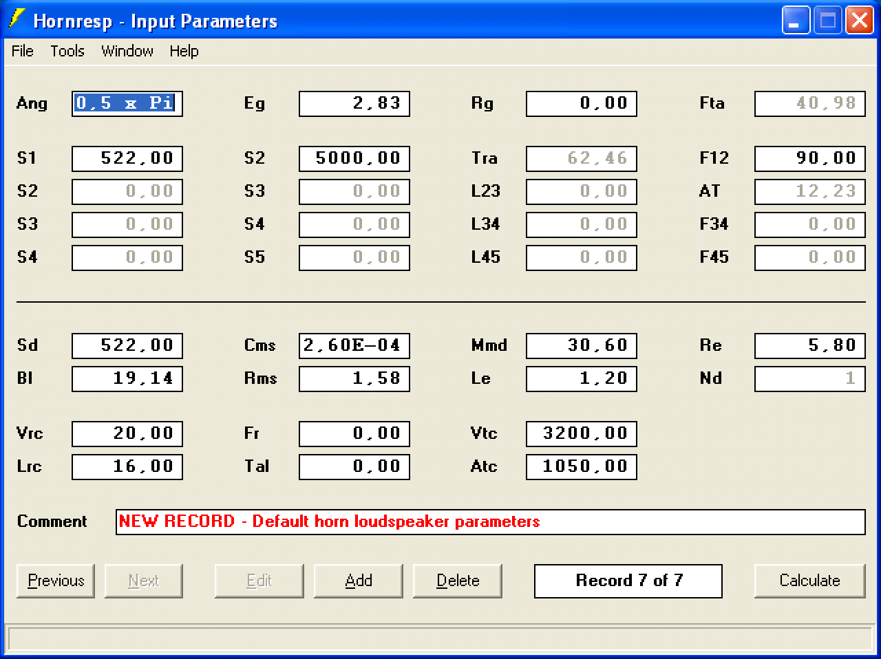Click the Le field showing 1,20
Image resolution: width=881 pixels, height=659 pixels.
click(x=582, y=378)
